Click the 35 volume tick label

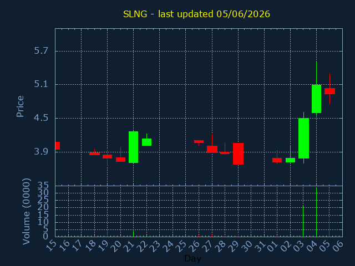point(43,186)
